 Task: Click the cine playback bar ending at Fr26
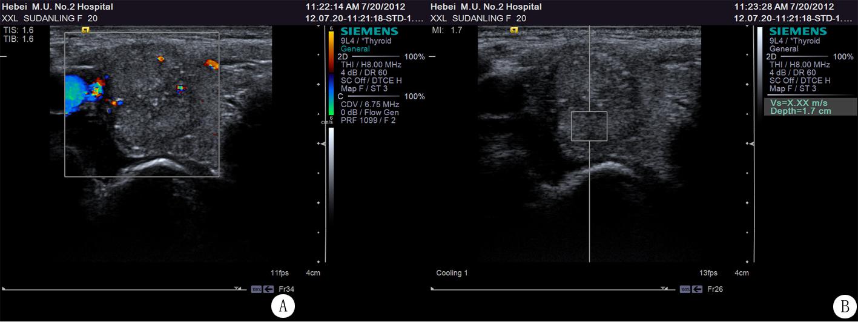coord(552,289)
